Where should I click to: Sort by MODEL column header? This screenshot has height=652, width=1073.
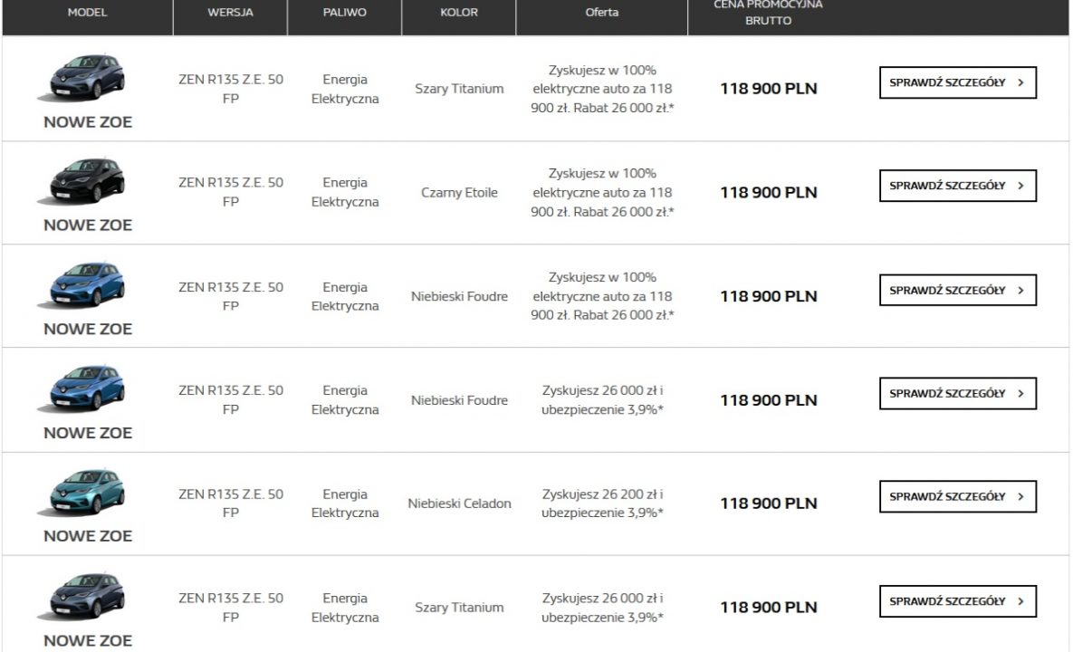click(x=88, y=13)
